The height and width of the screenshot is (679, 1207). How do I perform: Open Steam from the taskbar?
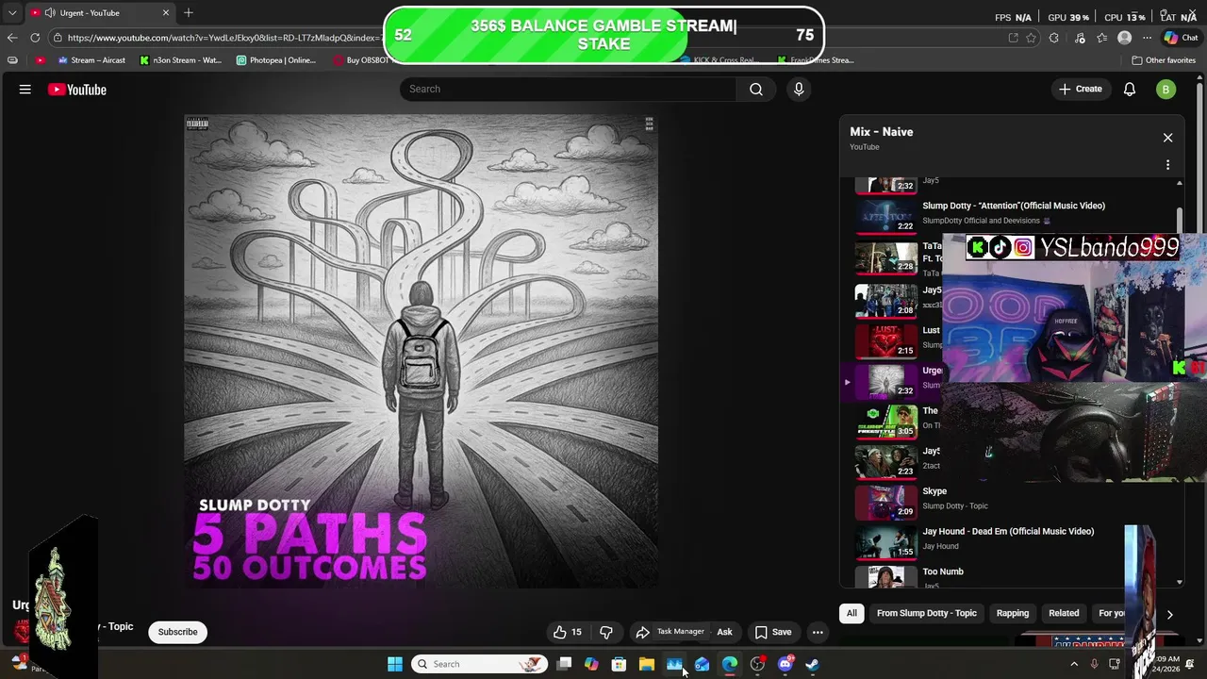click(813, 664)
